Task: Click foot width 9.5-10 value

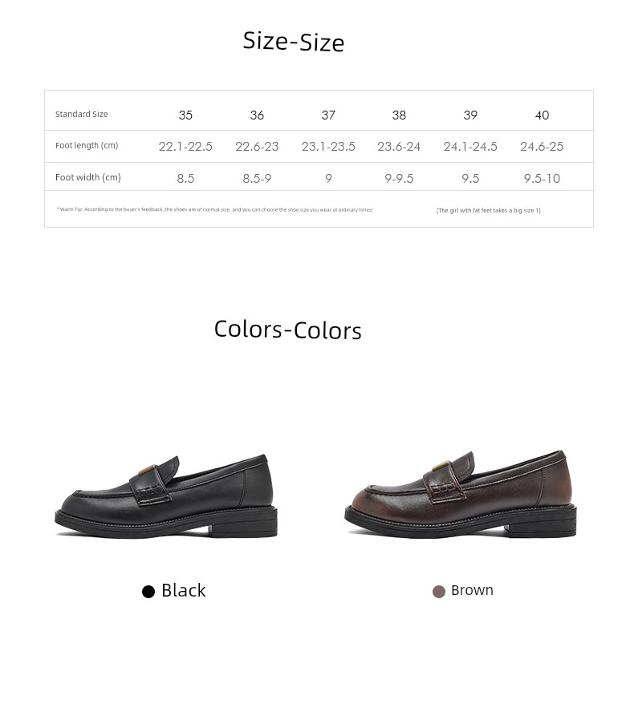Action: point(542,178)
